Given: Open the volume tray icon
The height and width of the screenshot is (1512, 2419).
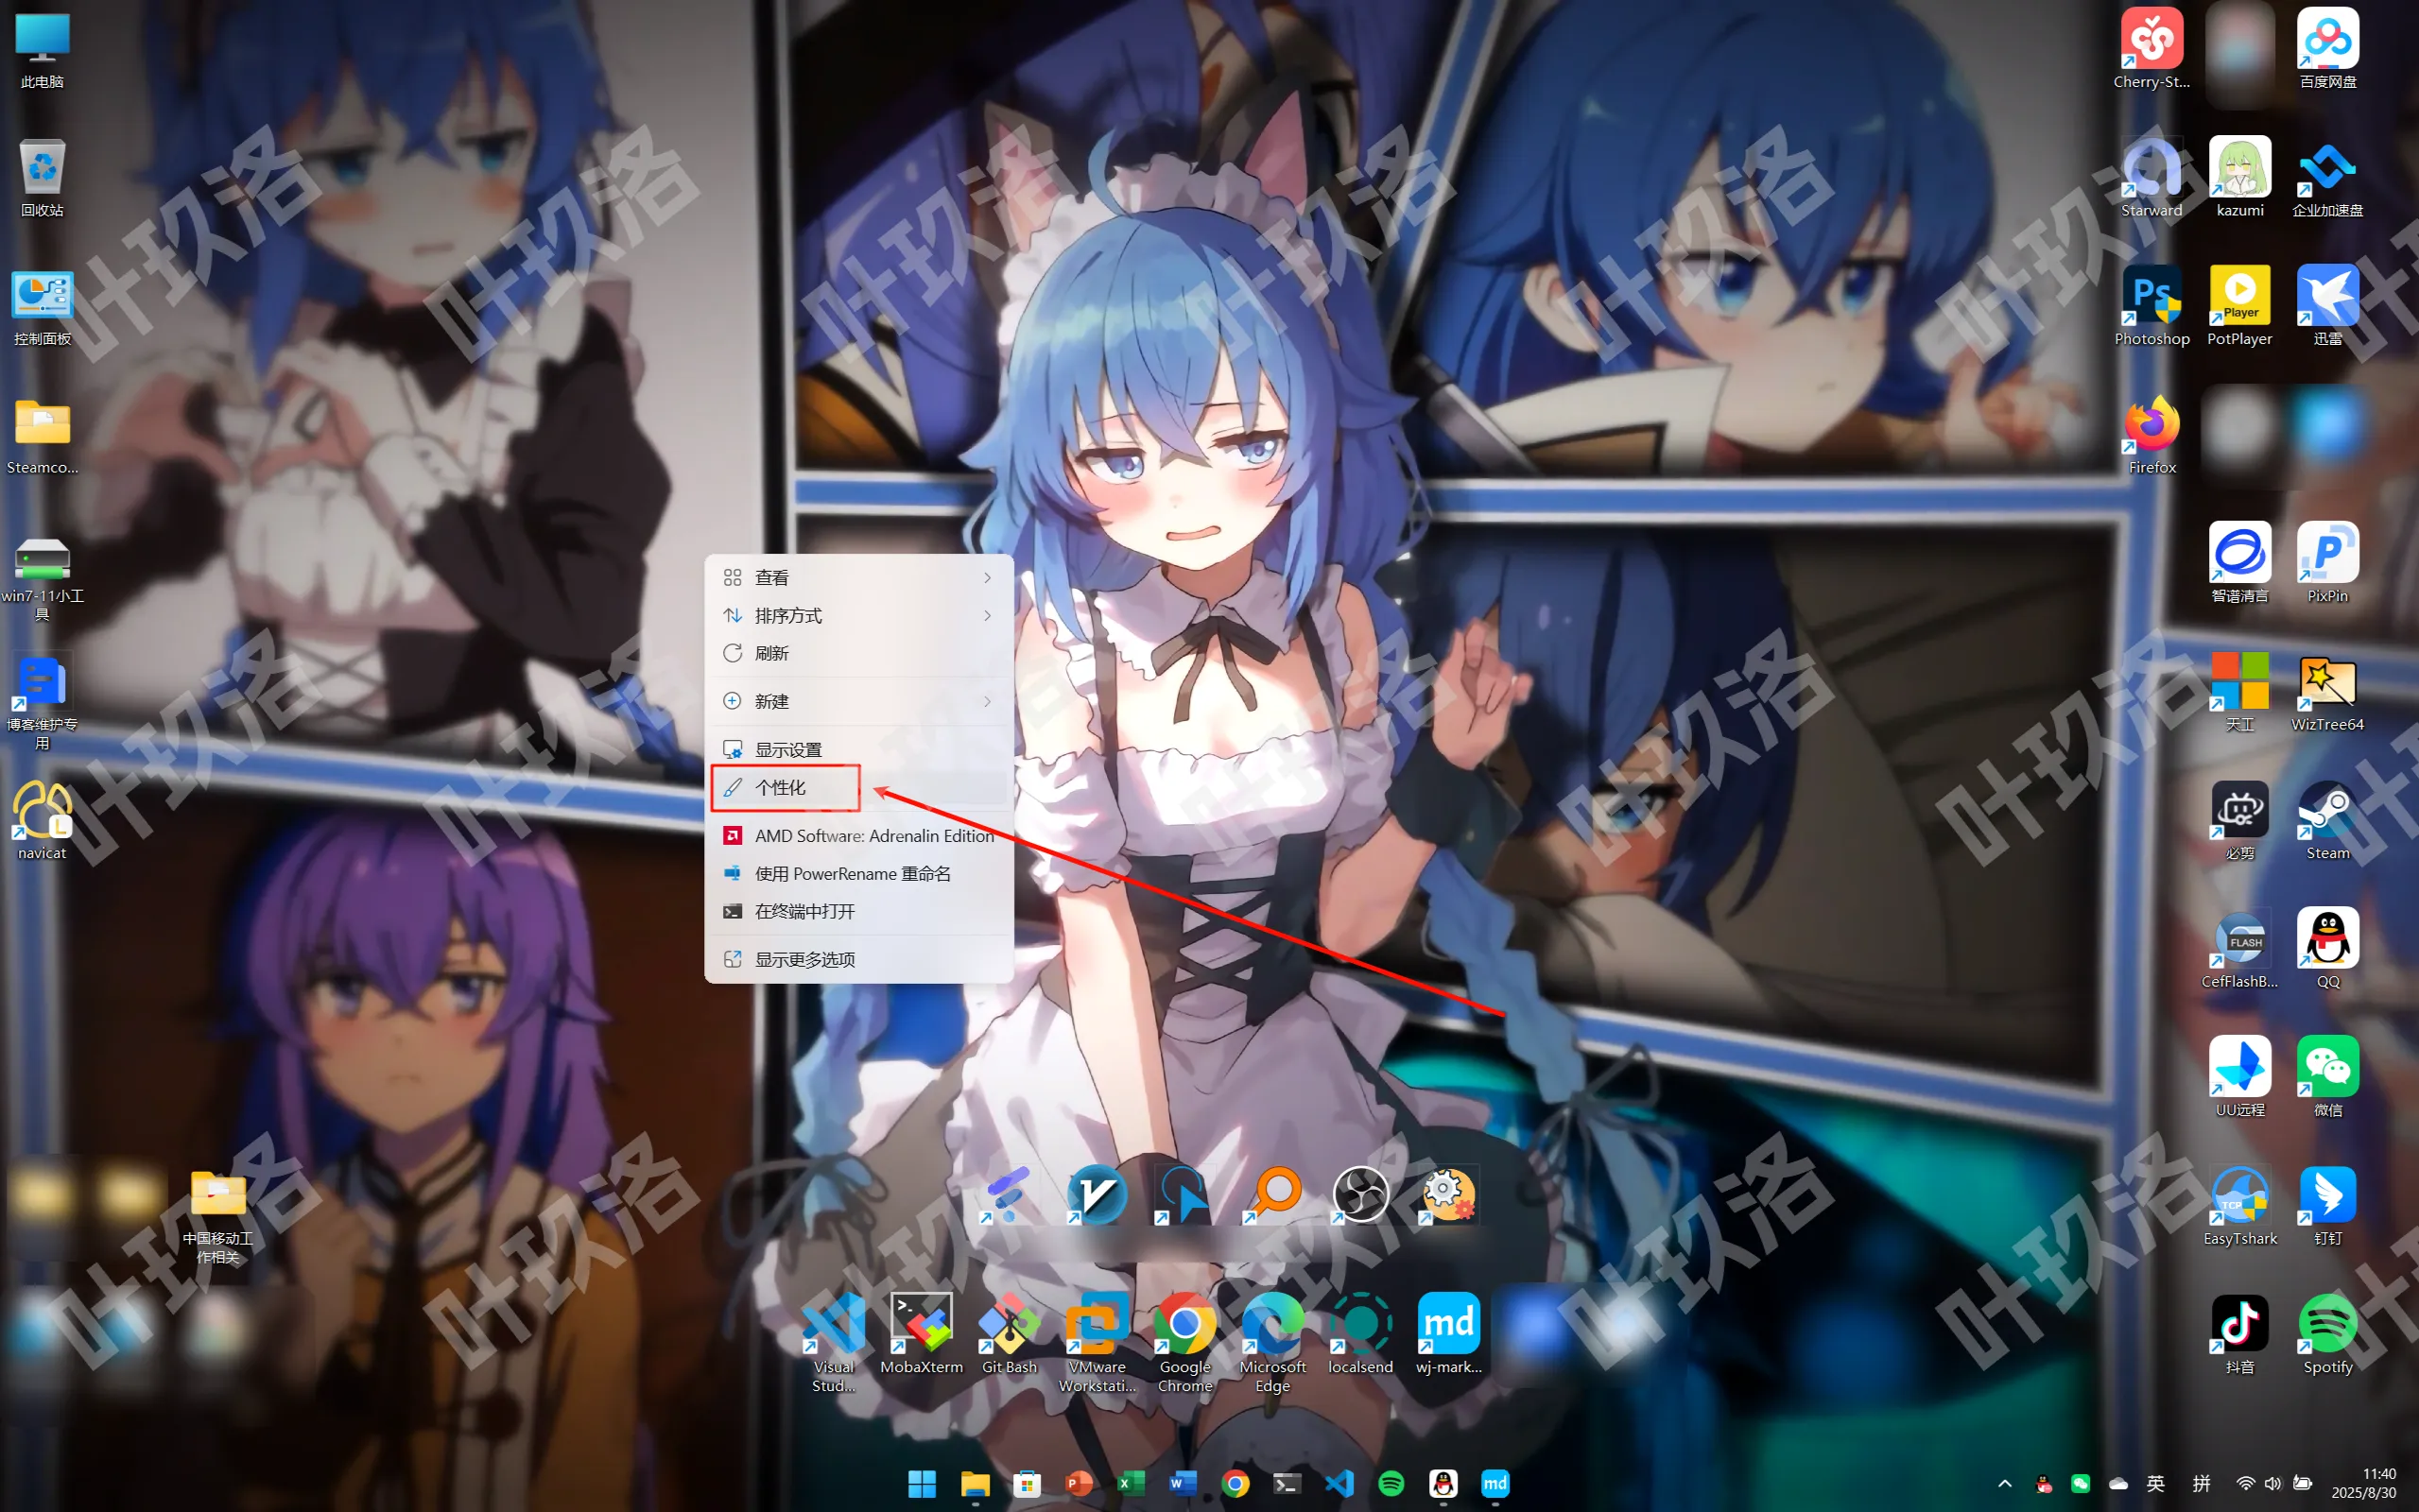Looking at the screenshot, I should (x=2272, y=1484).
